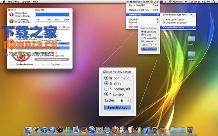Open Letter dropdown arrow in small Hotkey popup
Screen dimensions: 218x136
coord(155,45)
